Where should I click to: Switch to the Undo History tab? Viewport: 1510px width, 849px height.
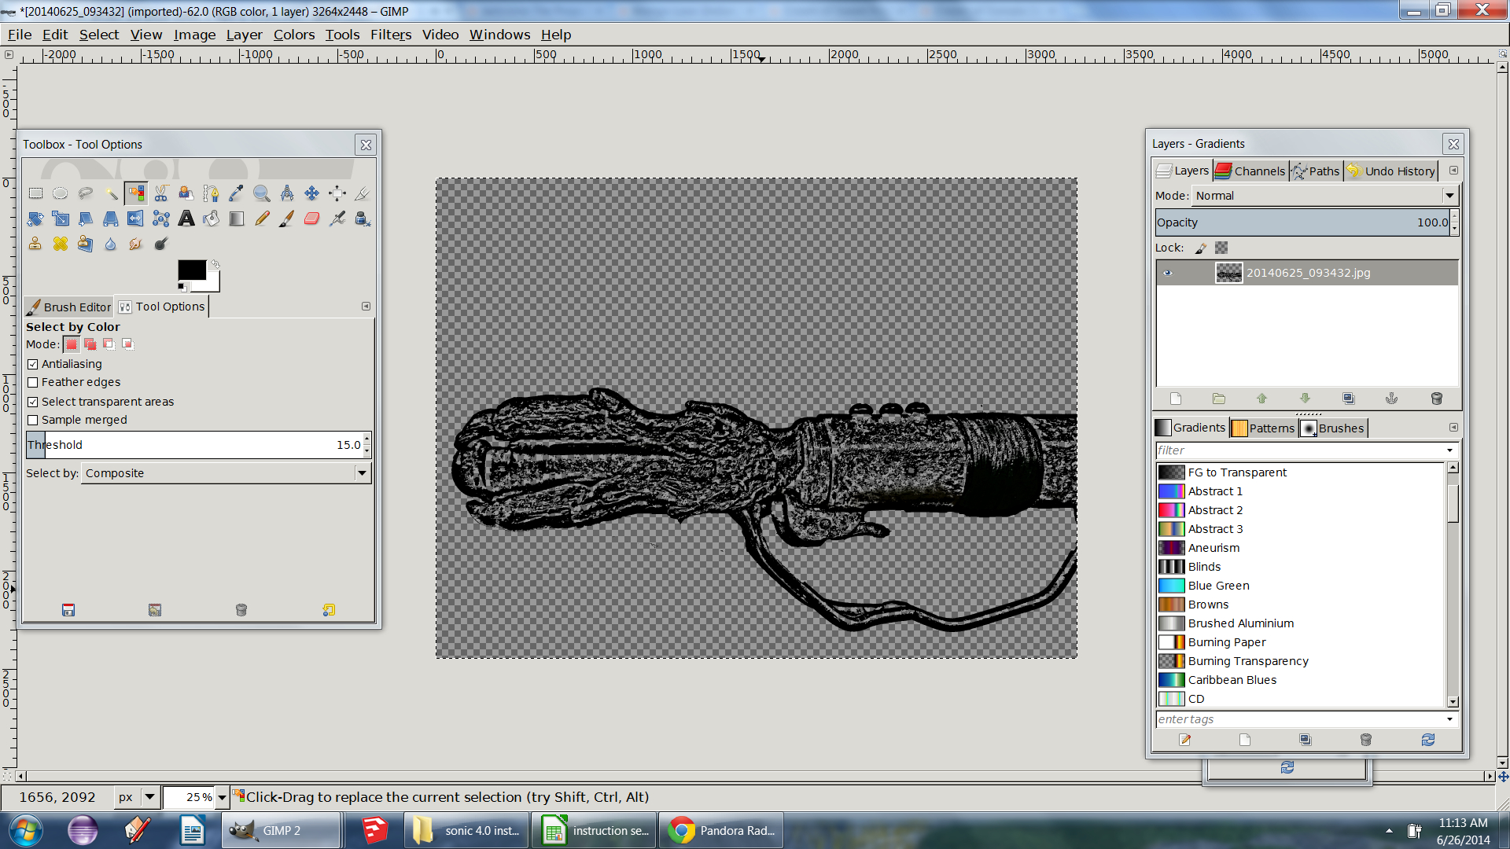1391,171
